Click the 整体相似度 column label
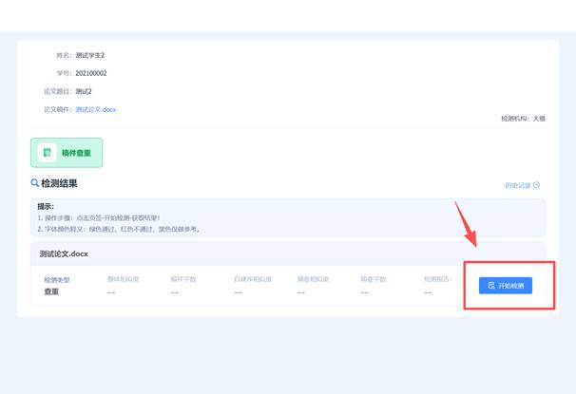Viewport: 576px width, 394px height. point(124,279)
